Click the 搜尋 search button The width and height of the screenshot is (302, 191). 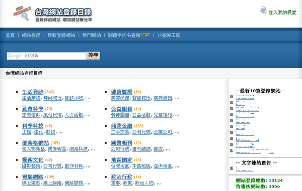pyautogui.click(x=93, y=56)
